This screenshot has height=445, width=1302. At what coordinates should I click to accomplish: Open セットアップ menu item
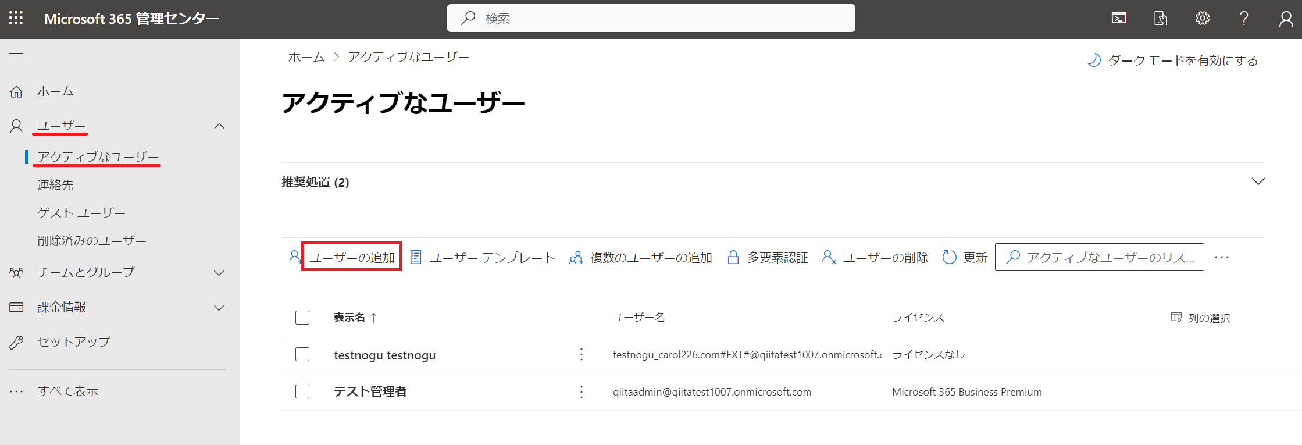[74, 342]
